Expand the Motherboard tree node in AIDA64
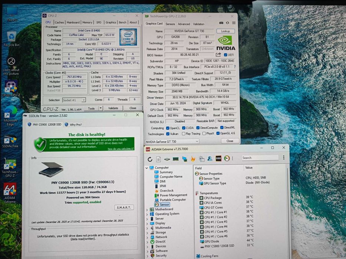The height and width of the screenshot is (259, 346). pos(147,210)
